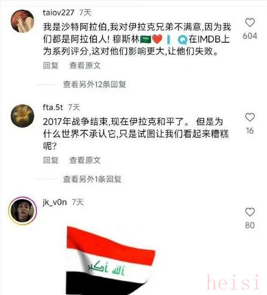Open username taiov227
The width and height of the screenshot is (267, 295).
pos(59,13)
